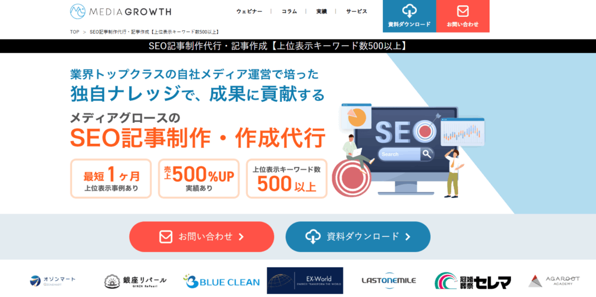Open the 実績 menu item
This screenshot has width=596, height=297.
coord(321,12)
